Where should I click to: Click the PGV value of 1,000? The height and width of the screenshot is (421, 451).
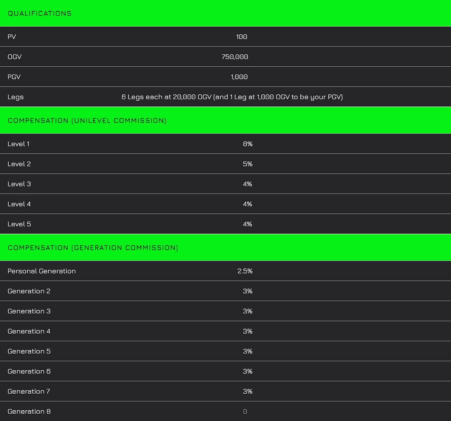pos(239,77)
